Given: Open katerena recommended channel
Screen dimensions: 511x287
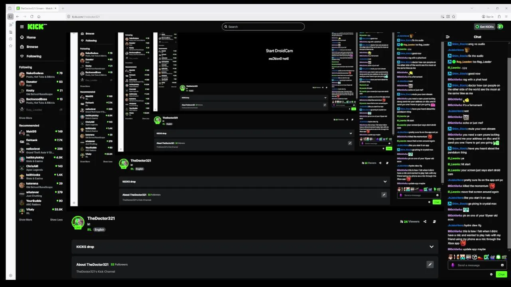Looking at the screenshot, I should coord(41,185).
